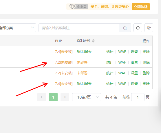Click 删除 for the second row site
This screenshot has width=161, height=133.
146,62
